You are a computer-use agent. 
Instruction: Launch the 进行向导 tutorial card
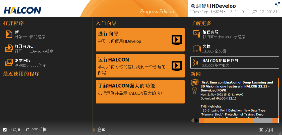tap(140, 40)
